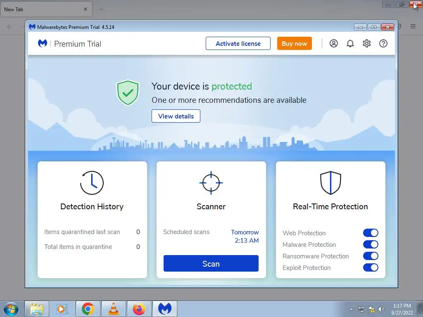Click Scheduled scans label
Image resolution: width=423 pixels, height=317 pixels.
click(x=186, y=232)
